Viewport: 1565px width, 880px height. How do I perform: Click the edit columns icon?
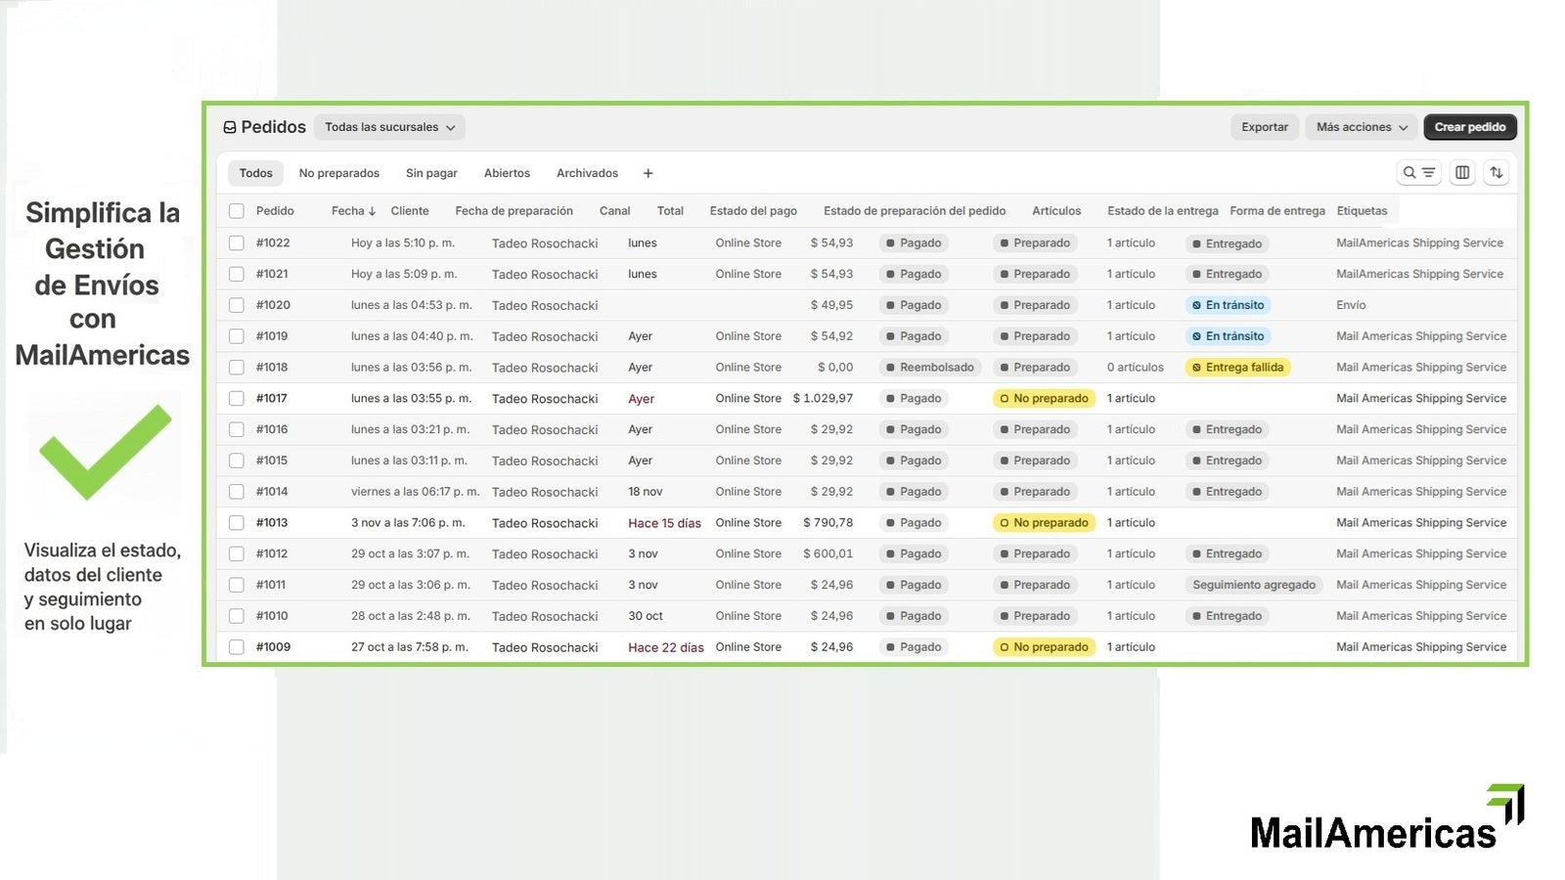(1462, 173)
